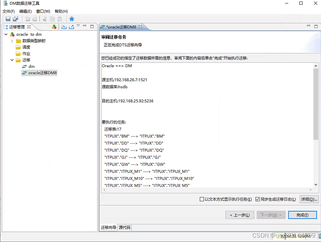Image resolution: width=321 pixels, height=242 pixels.
Task: Click the 源主机:192.168.26.7:1521 line
Action: coord(124,80)
